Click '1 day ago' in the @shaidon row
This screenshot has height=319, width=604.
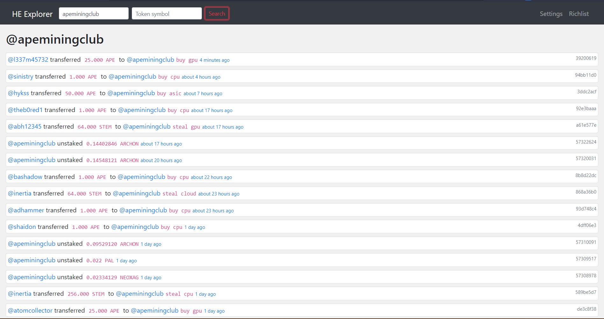point(195,227)
